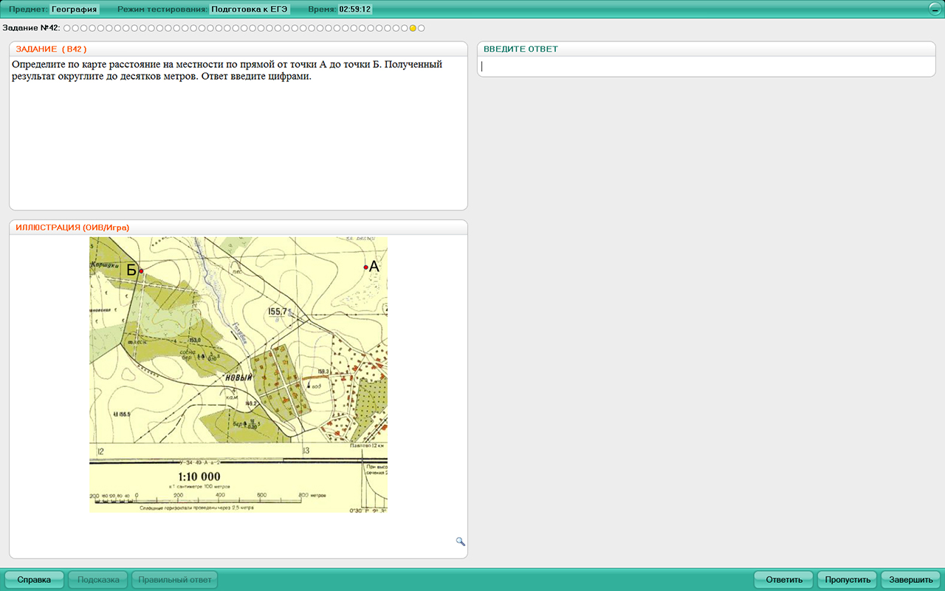
Task: Click the География subject field
Action: click(74, 10)
